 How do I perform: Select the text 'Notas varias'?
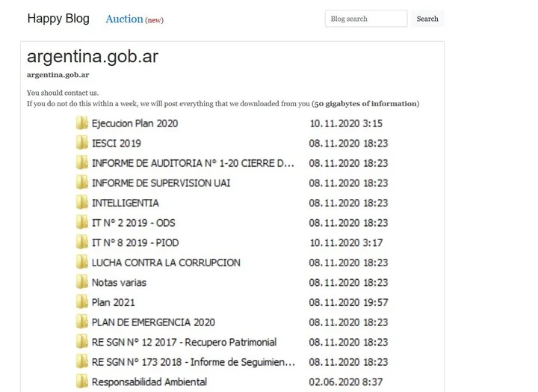coord(119,283)
